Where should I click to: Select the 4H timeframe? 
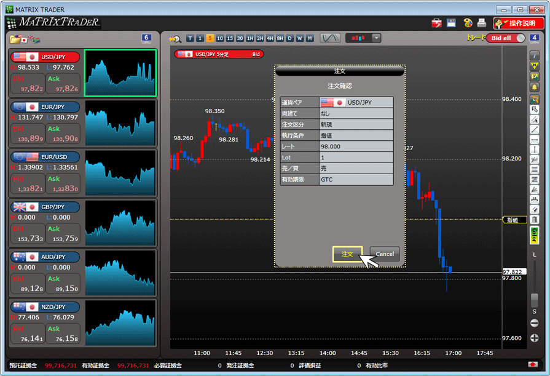pyautogui.click(x=270, y=38)
